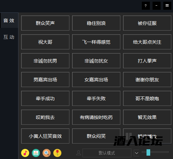Select the 默认模式 mode field
This screenshot has height=159, width=173.
pyautogui.click(x=107, y=153)
